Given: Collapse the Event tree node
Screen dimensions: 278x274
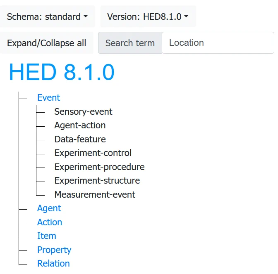Looking at the screenshot, I should tap(48, 98).
